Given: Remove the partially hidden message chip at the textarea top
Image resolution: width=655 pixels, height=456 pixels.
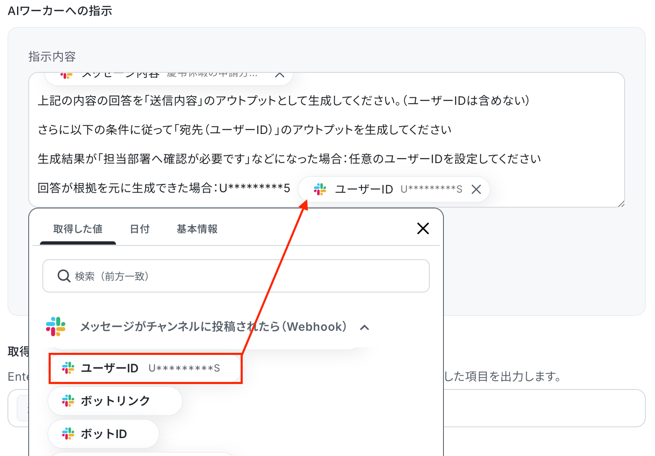Looking at the screenshot, I should [280, 75].
